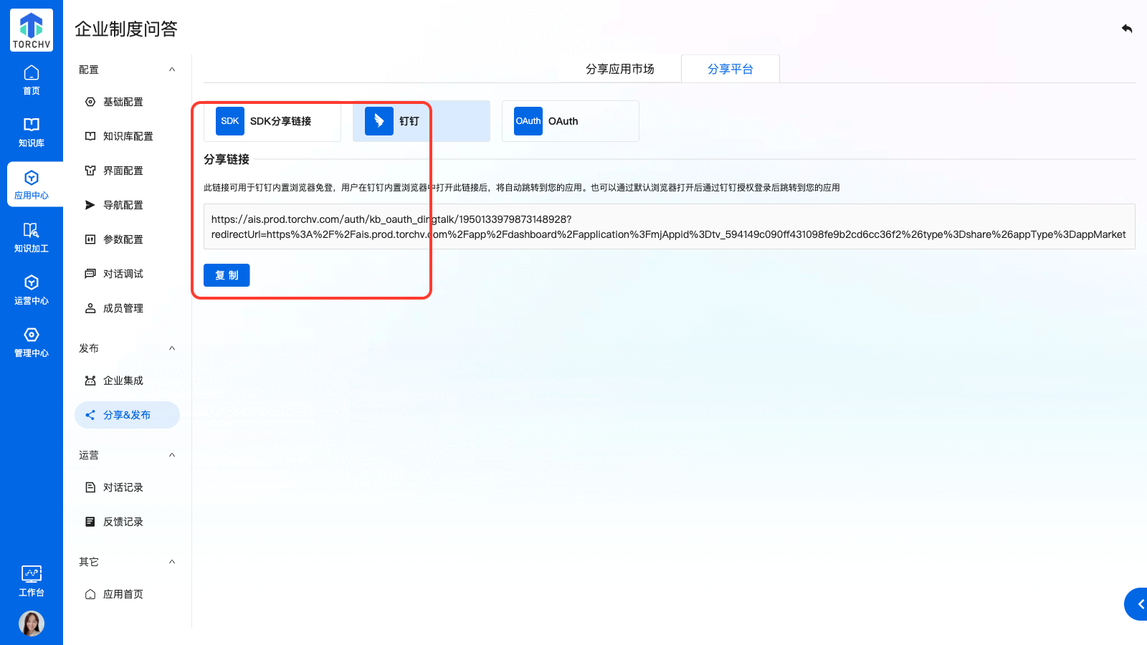
Task: Open 知识库配置 in the settings menu
Action: pyautogui.click(x=128, y=136)
